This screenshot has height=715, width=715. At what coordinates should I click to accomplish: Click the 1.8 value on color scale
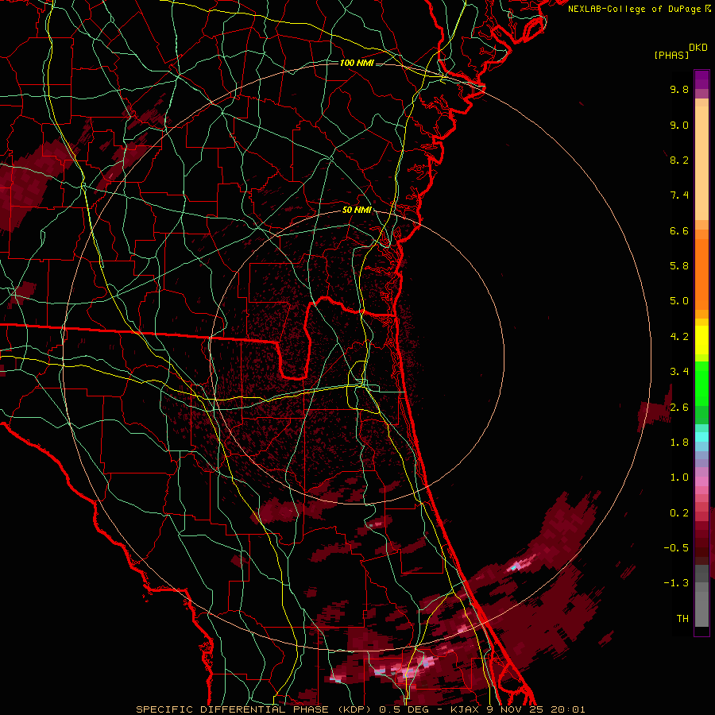(x=679, y=443)
